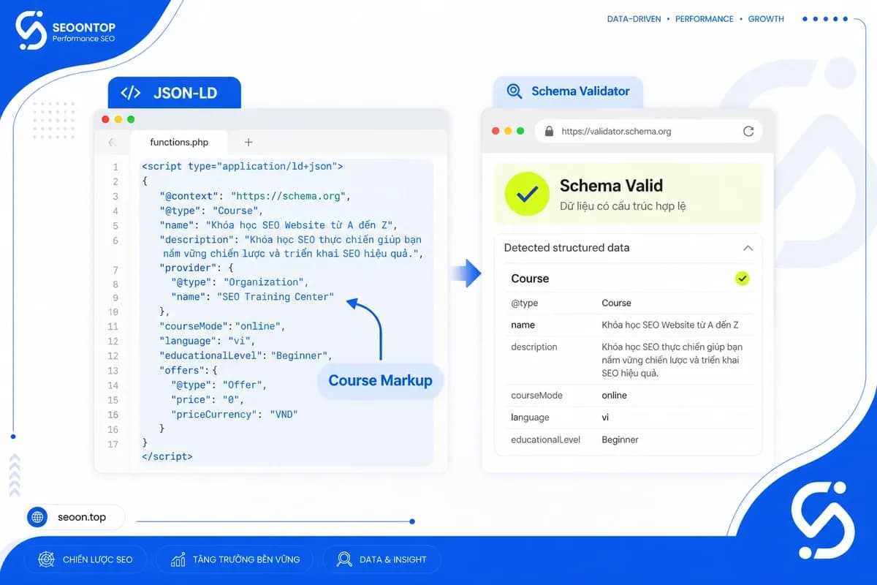
Task: Click the back arrow in the code editor
Action: point(112,143)
